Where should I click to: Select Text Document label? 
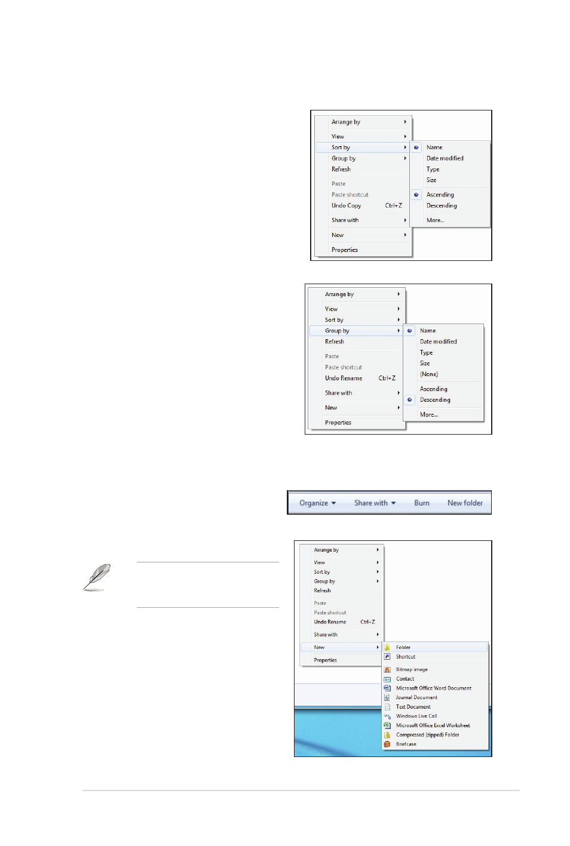coord(413,707)
